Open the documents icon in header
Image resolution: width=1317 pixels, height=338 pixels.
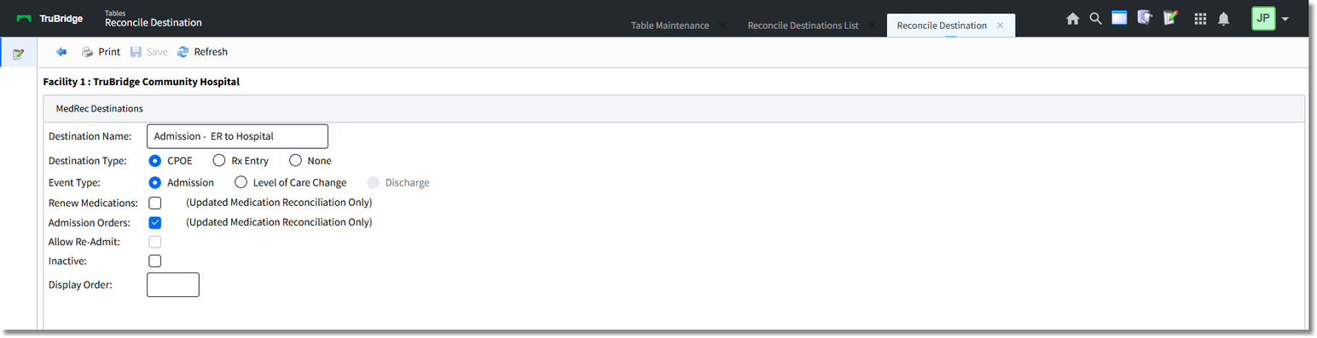click(x=1146, y=18)
